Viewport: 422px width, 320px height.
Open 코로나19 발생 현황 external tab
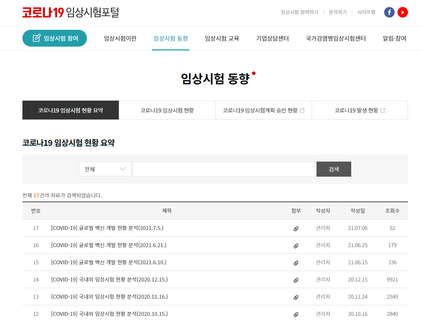pos(360,110)
